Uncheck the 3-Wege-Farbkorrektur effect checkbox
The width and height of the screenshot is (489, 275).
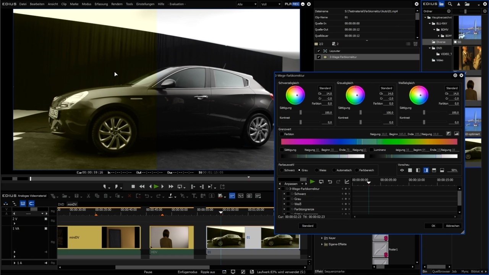pos(319,57)
